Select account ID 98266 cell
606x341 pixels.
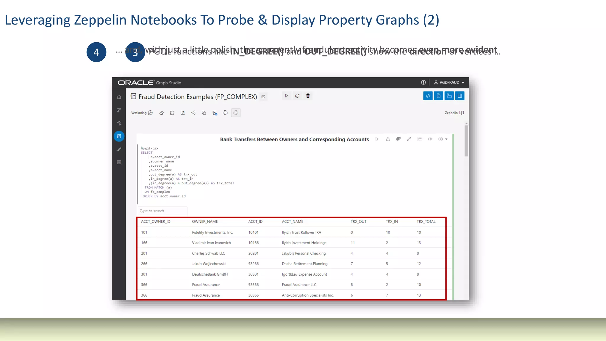click(253, 264)
